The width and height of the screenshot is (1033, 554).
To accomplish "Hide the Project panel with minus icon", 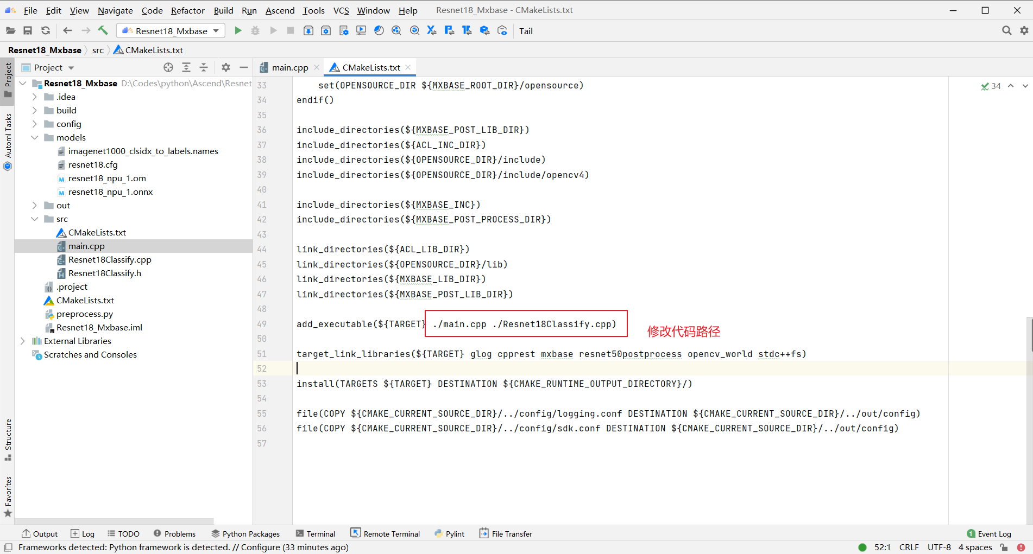I will click(244, 67).
